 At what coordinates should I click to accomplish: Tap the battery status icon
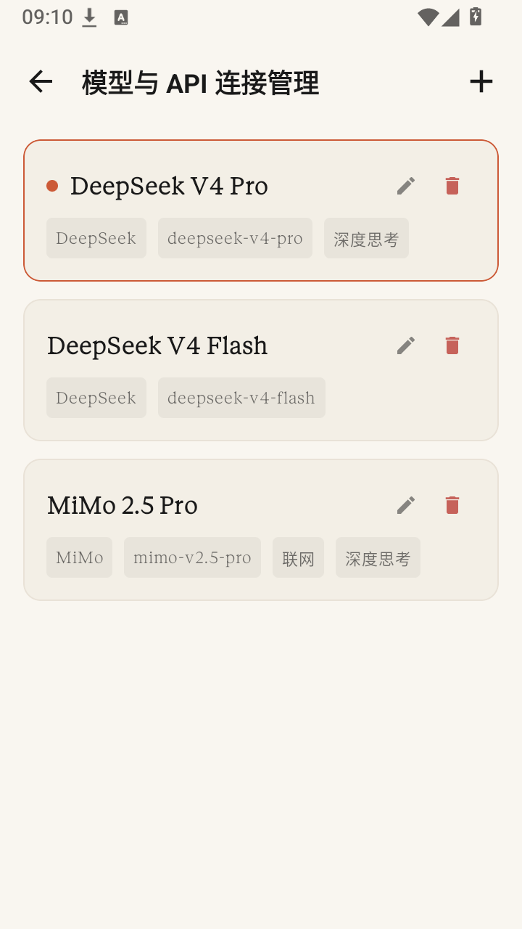[x=476, y=17]
